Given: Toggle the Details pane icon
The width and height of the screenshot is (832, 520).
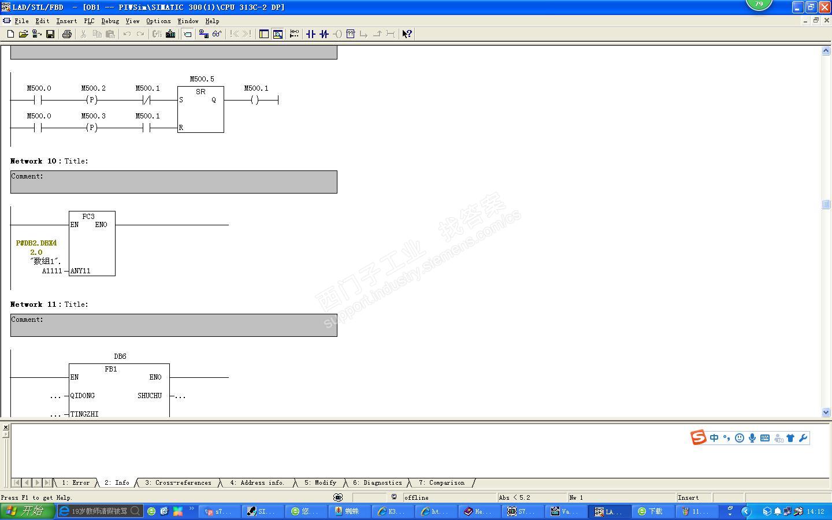Looking at the screenshot, I should click(278, 34).
